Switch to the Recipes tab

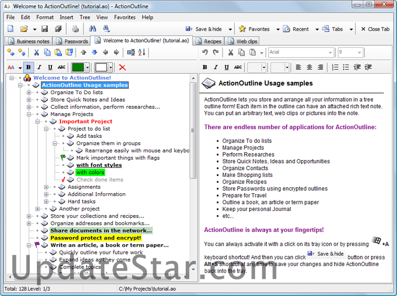click(209, 41)
